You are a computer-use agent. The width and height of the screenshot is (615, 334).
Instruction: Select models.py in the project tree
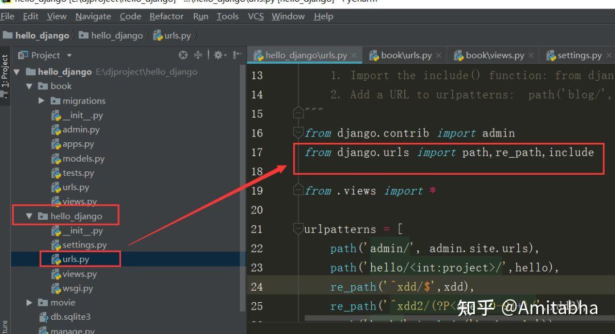(x=78, y=159)
